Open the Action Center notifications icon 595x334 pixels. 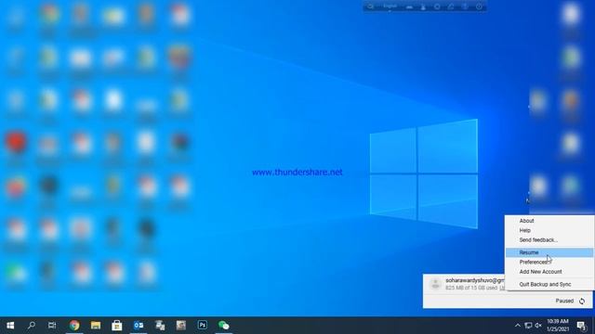point(582,326)
